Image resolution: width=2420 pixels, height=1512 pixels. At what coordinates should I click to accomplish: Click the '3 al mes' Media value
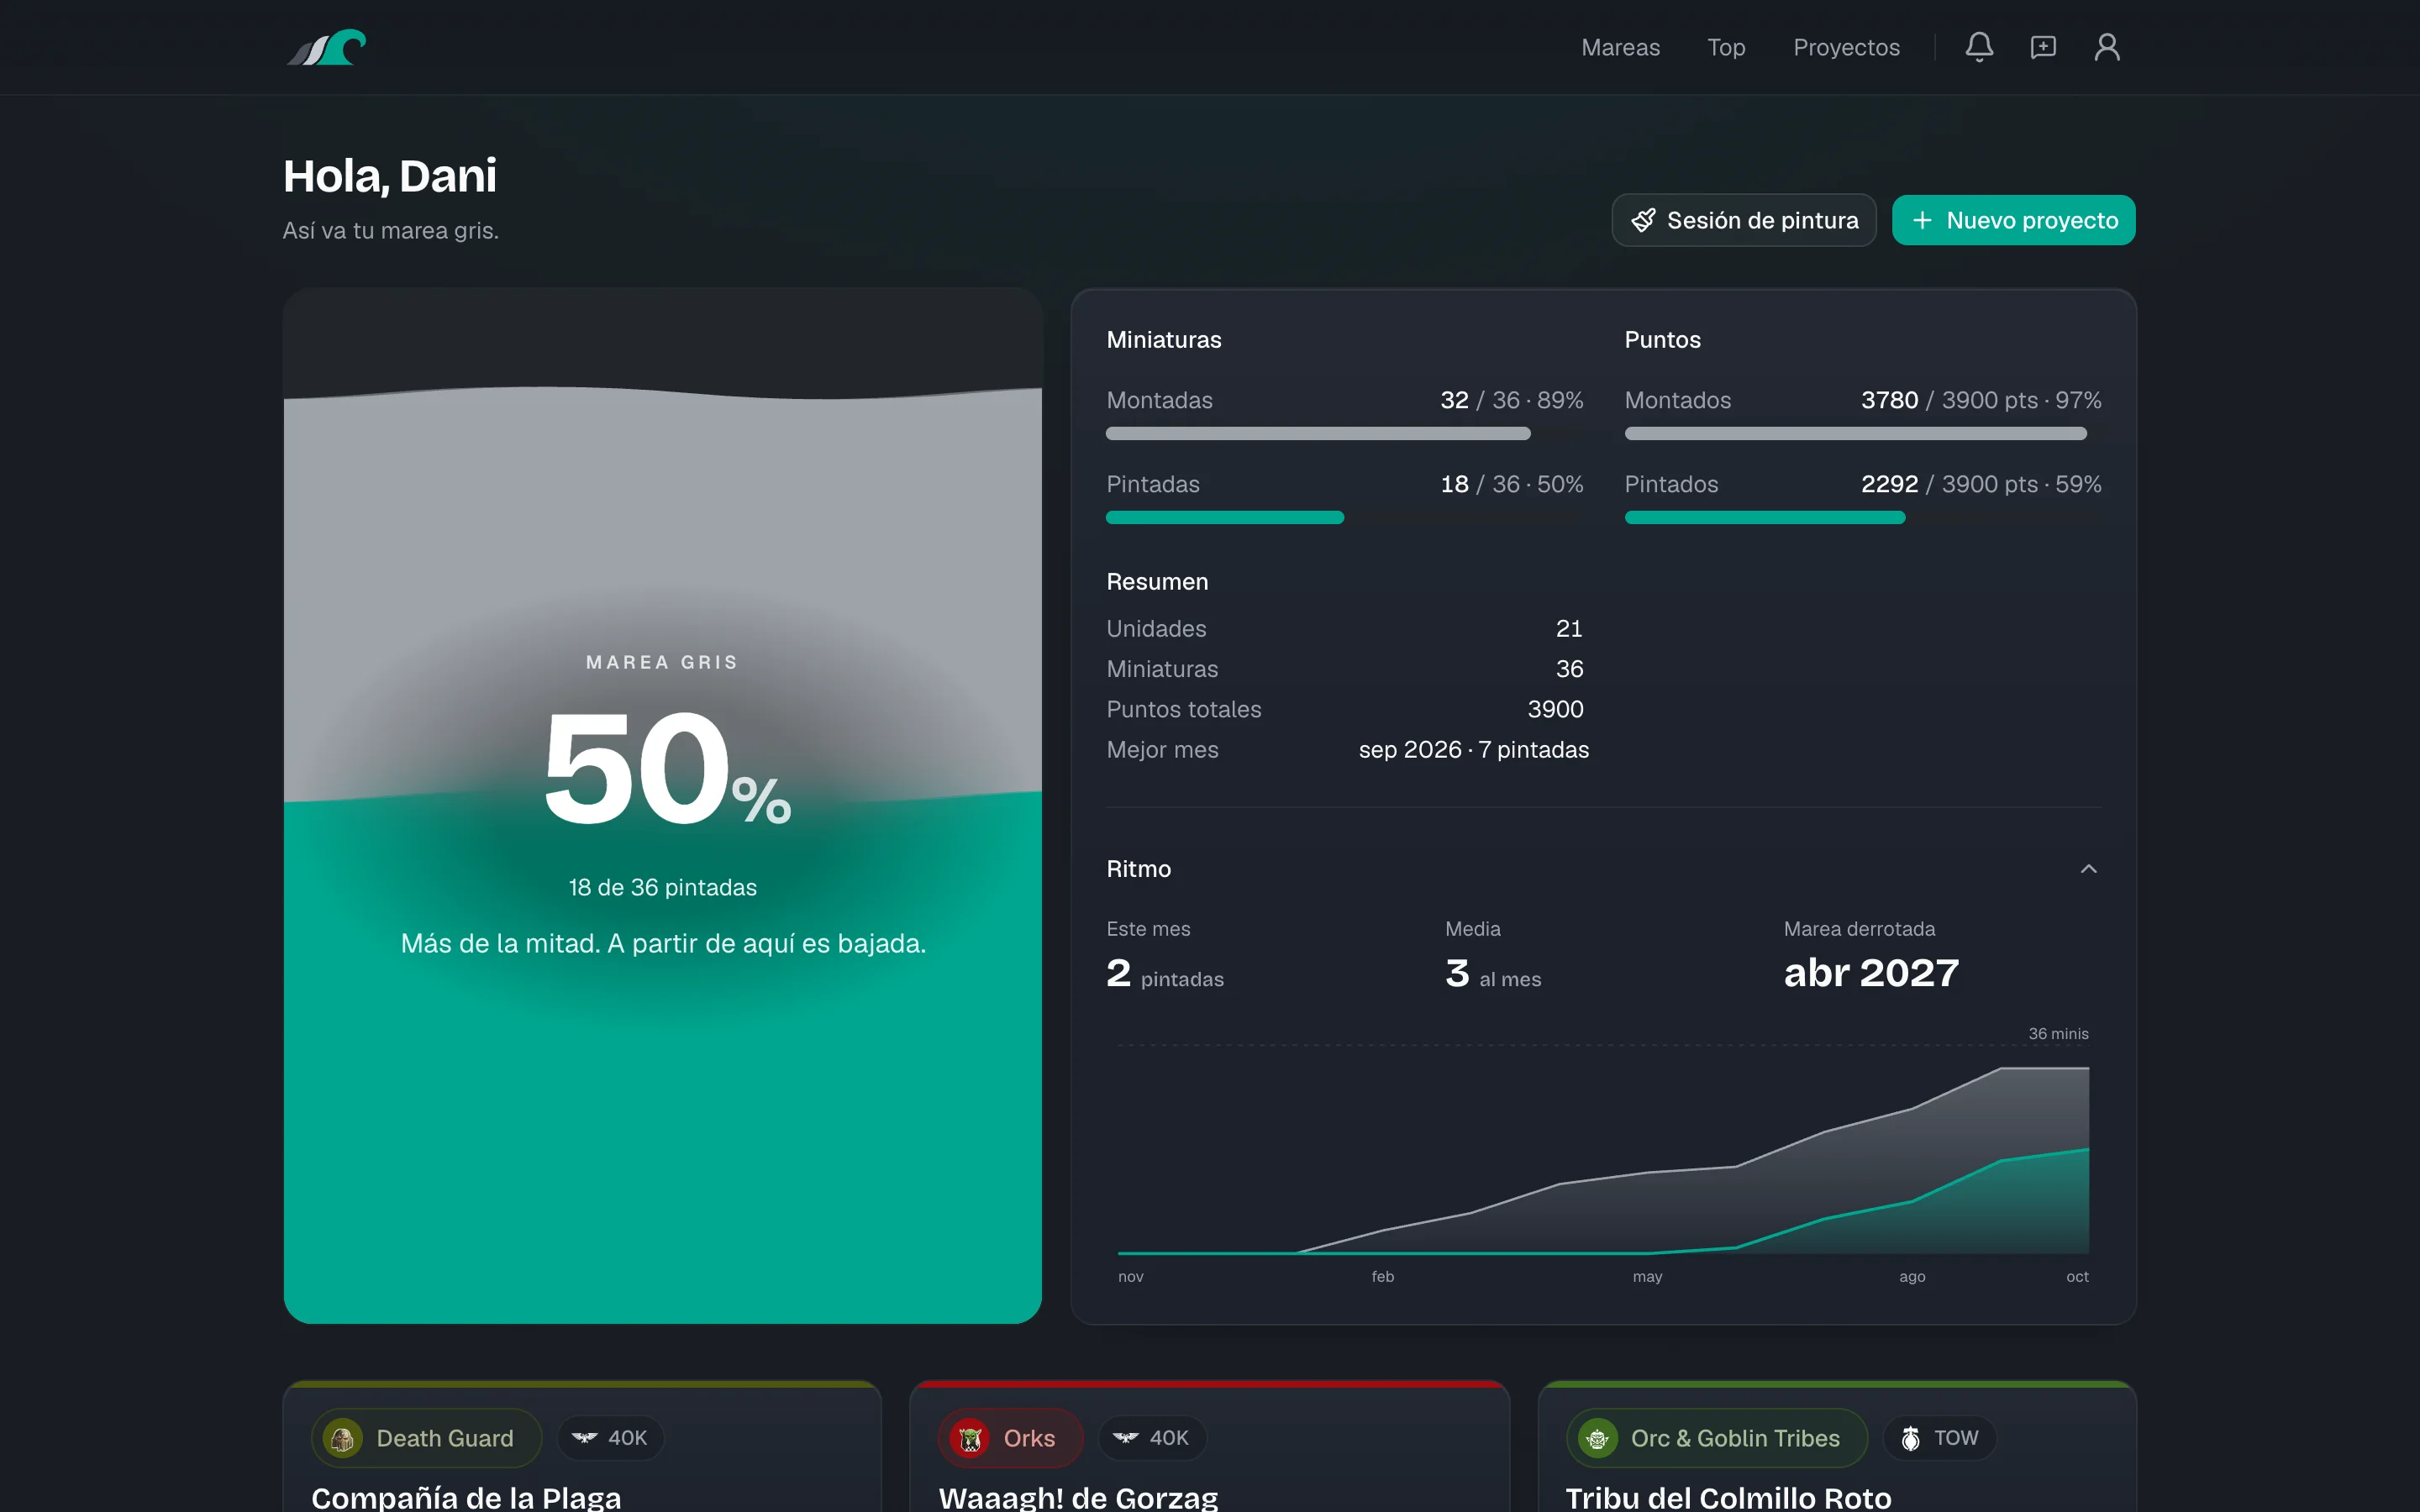1493,974
